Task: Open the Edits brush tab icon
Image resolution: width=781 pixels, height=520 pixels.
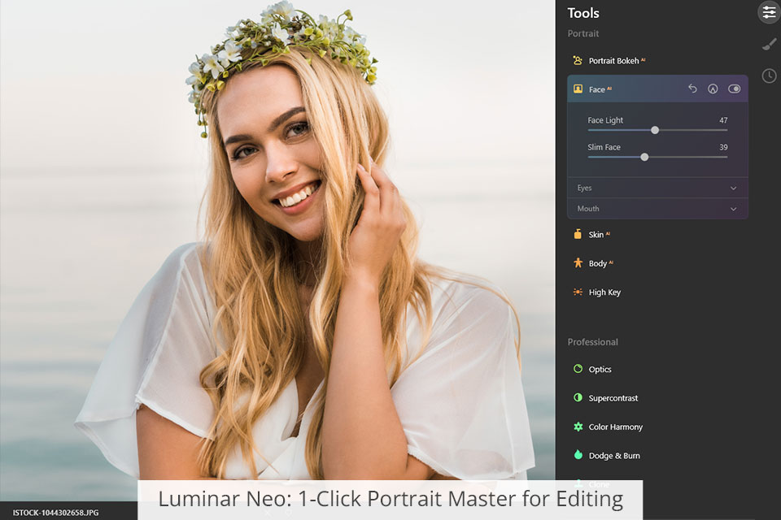Action: [x=769, y=45]
